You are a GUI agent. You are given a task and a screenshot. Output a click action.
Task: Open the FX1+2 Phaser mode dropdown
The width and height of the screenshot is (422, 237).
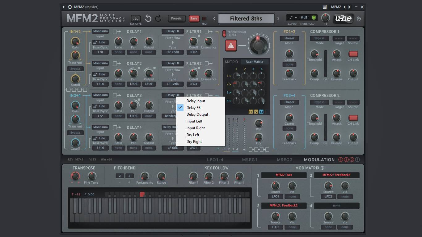(289, 38)
